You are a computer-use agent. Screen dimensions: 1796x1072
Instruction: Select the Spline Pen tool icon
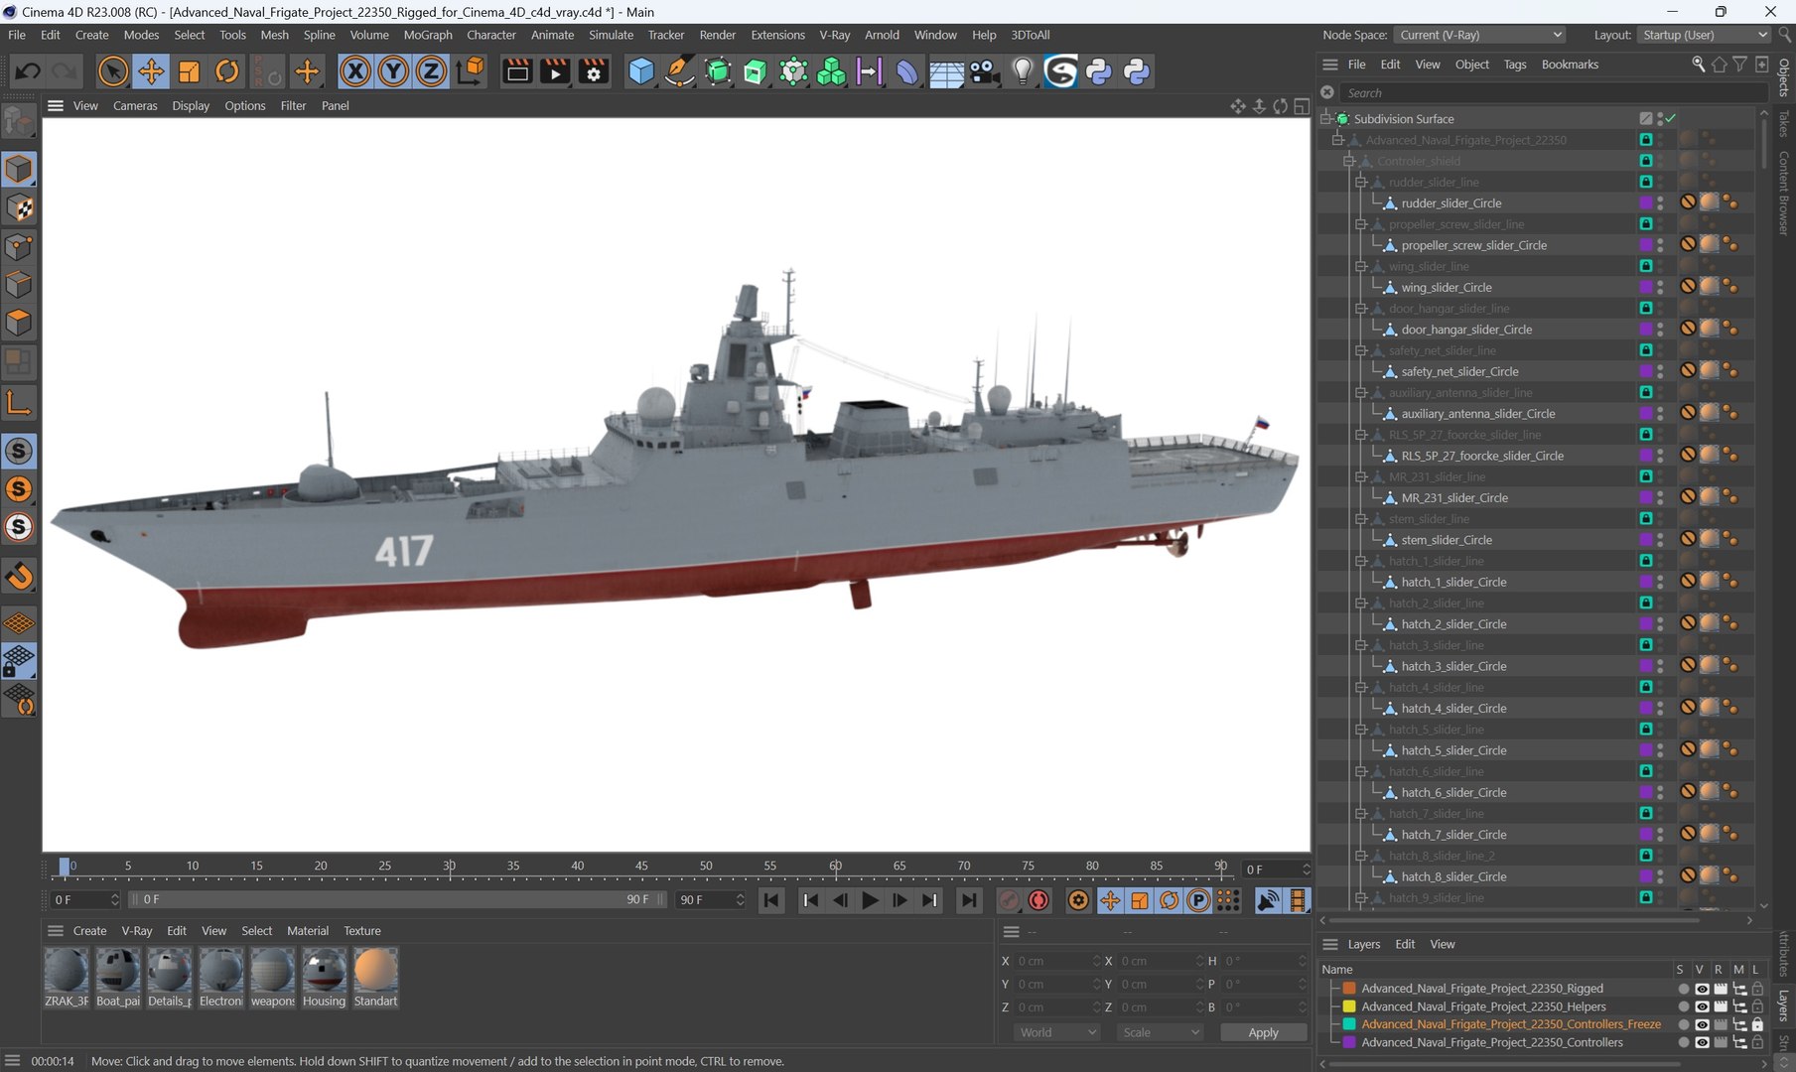click(679, 71)
